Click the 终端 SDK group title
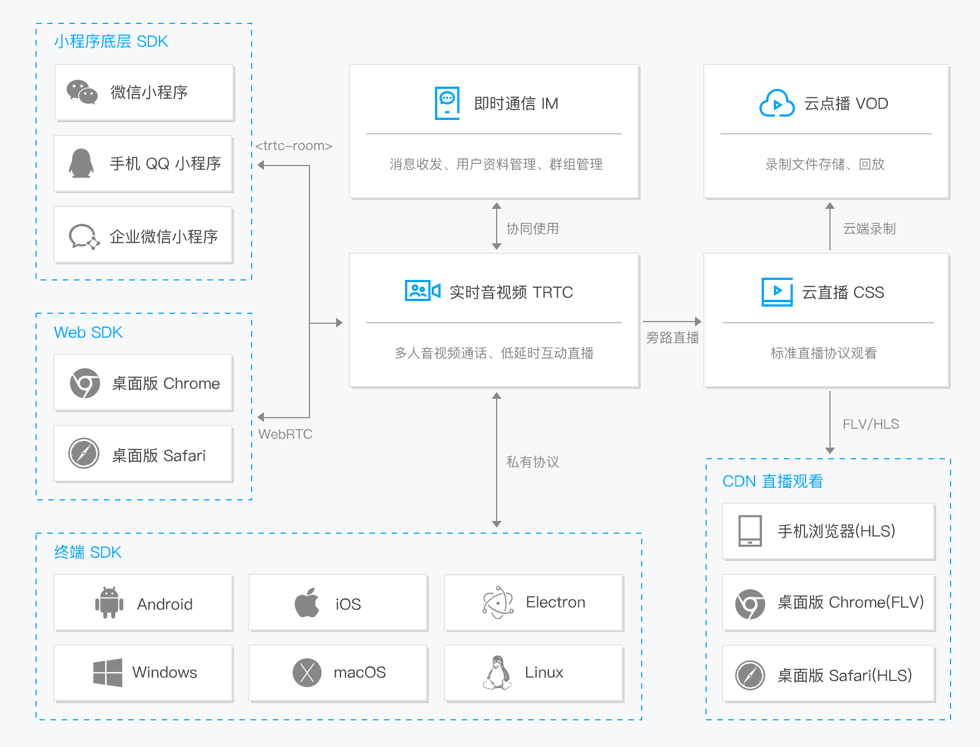This screenshot has height=747, width=980. pyautogui.click(x=87, y=552)
